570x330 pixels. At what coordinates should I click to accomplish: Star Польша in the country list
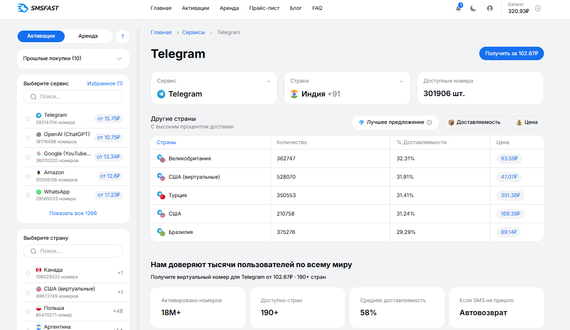pos(28,312)
